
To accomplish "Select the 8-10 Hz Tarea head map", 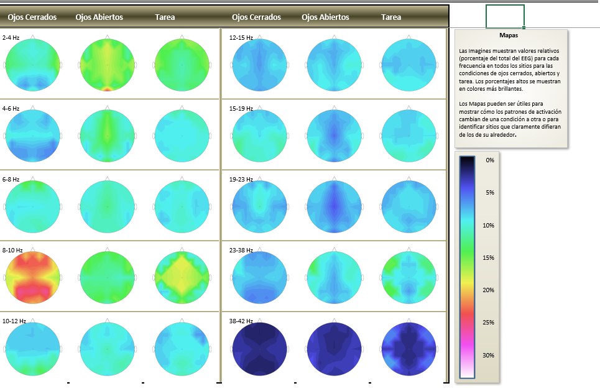I will (182, 277).
